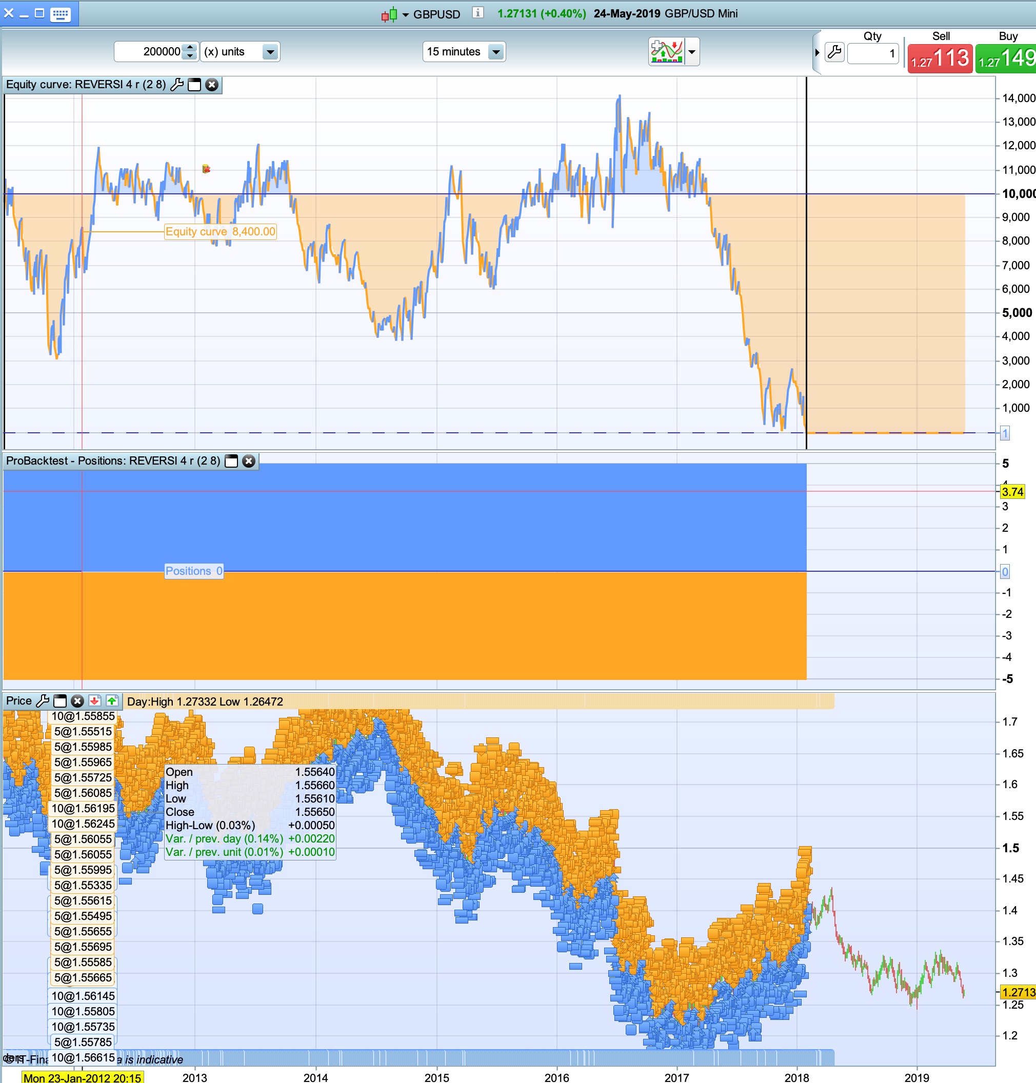Viewport: 1036px width, 1083px height.
Task: Maximize the ProBacktest Positions panel
Action: tap(231, 461)
